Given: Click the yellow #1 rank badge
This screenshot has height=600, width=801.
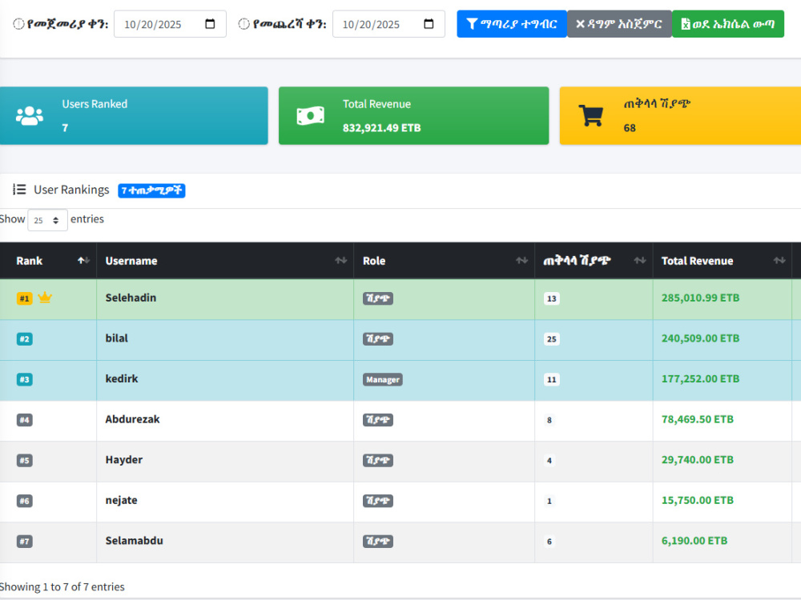Looking at the screenshot, I should point(25,298).
